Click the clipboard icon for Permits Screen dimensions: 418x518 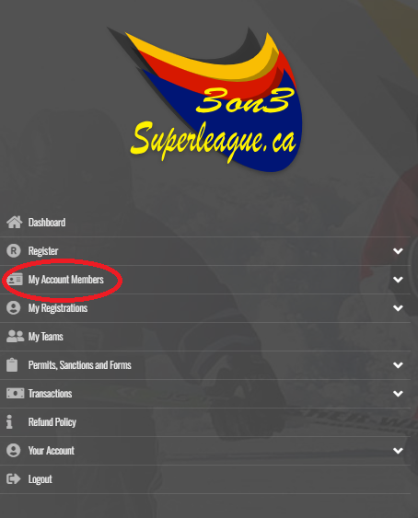[x=12, y=365]
